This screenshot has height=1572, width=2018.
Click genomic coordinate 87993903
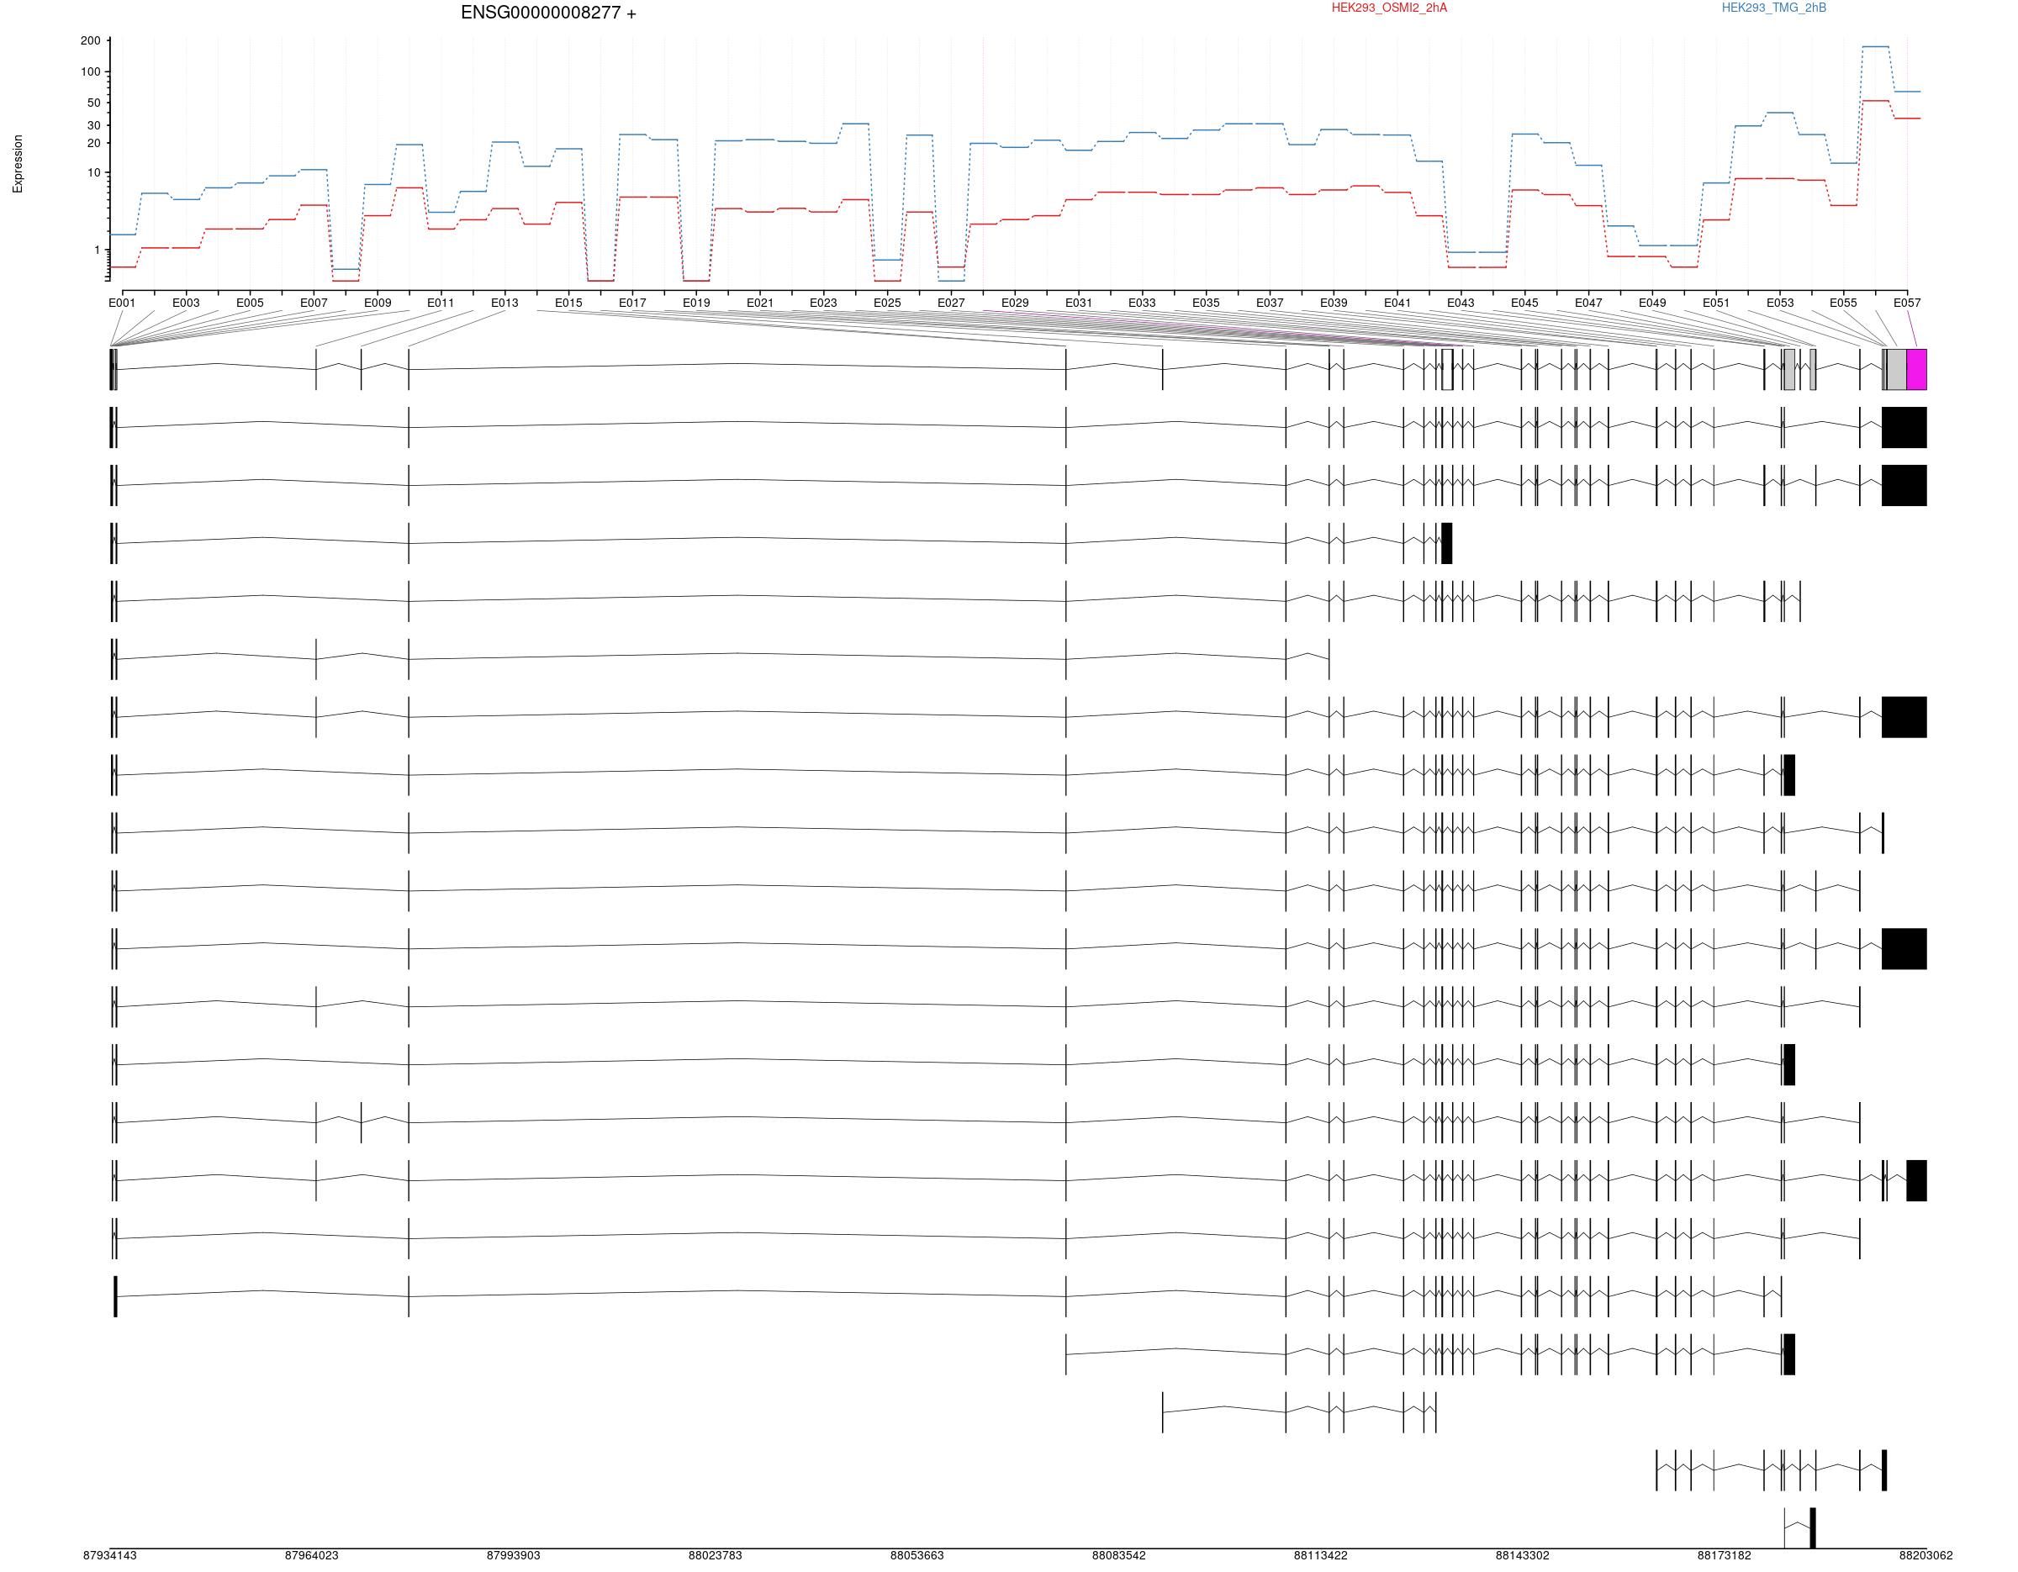click(514, 1555)
